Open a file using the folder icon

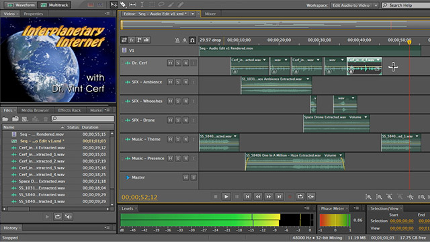(x=5, y=119)
